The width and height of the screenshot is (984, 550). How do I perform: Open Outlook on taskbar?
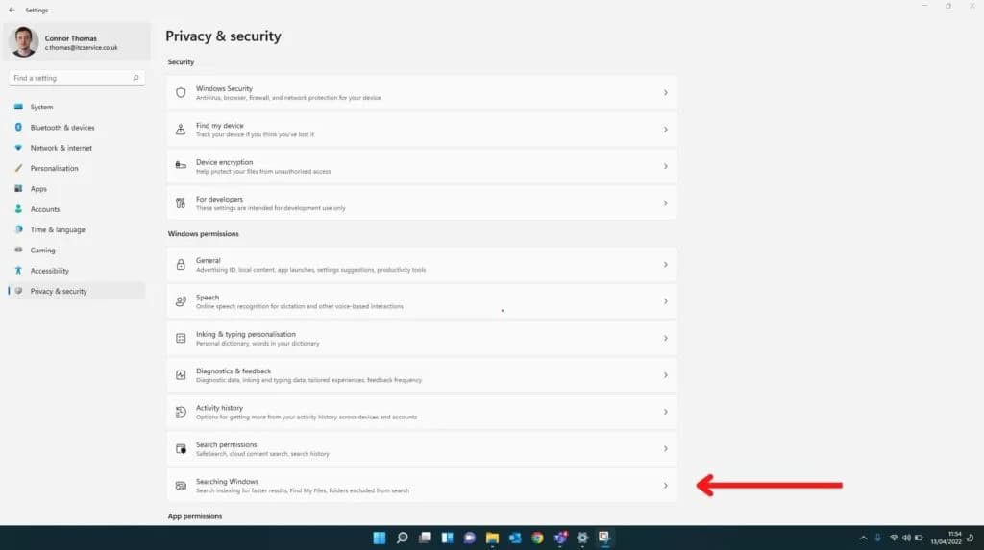point(515,538)
